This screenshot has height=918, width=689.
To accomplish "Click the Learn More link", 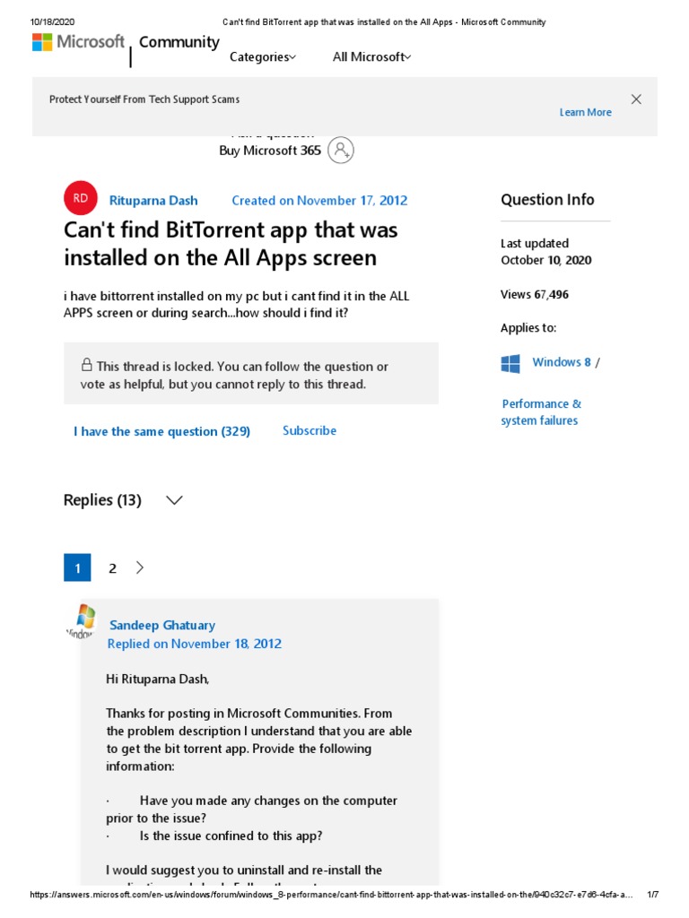I will click(585, 112).
